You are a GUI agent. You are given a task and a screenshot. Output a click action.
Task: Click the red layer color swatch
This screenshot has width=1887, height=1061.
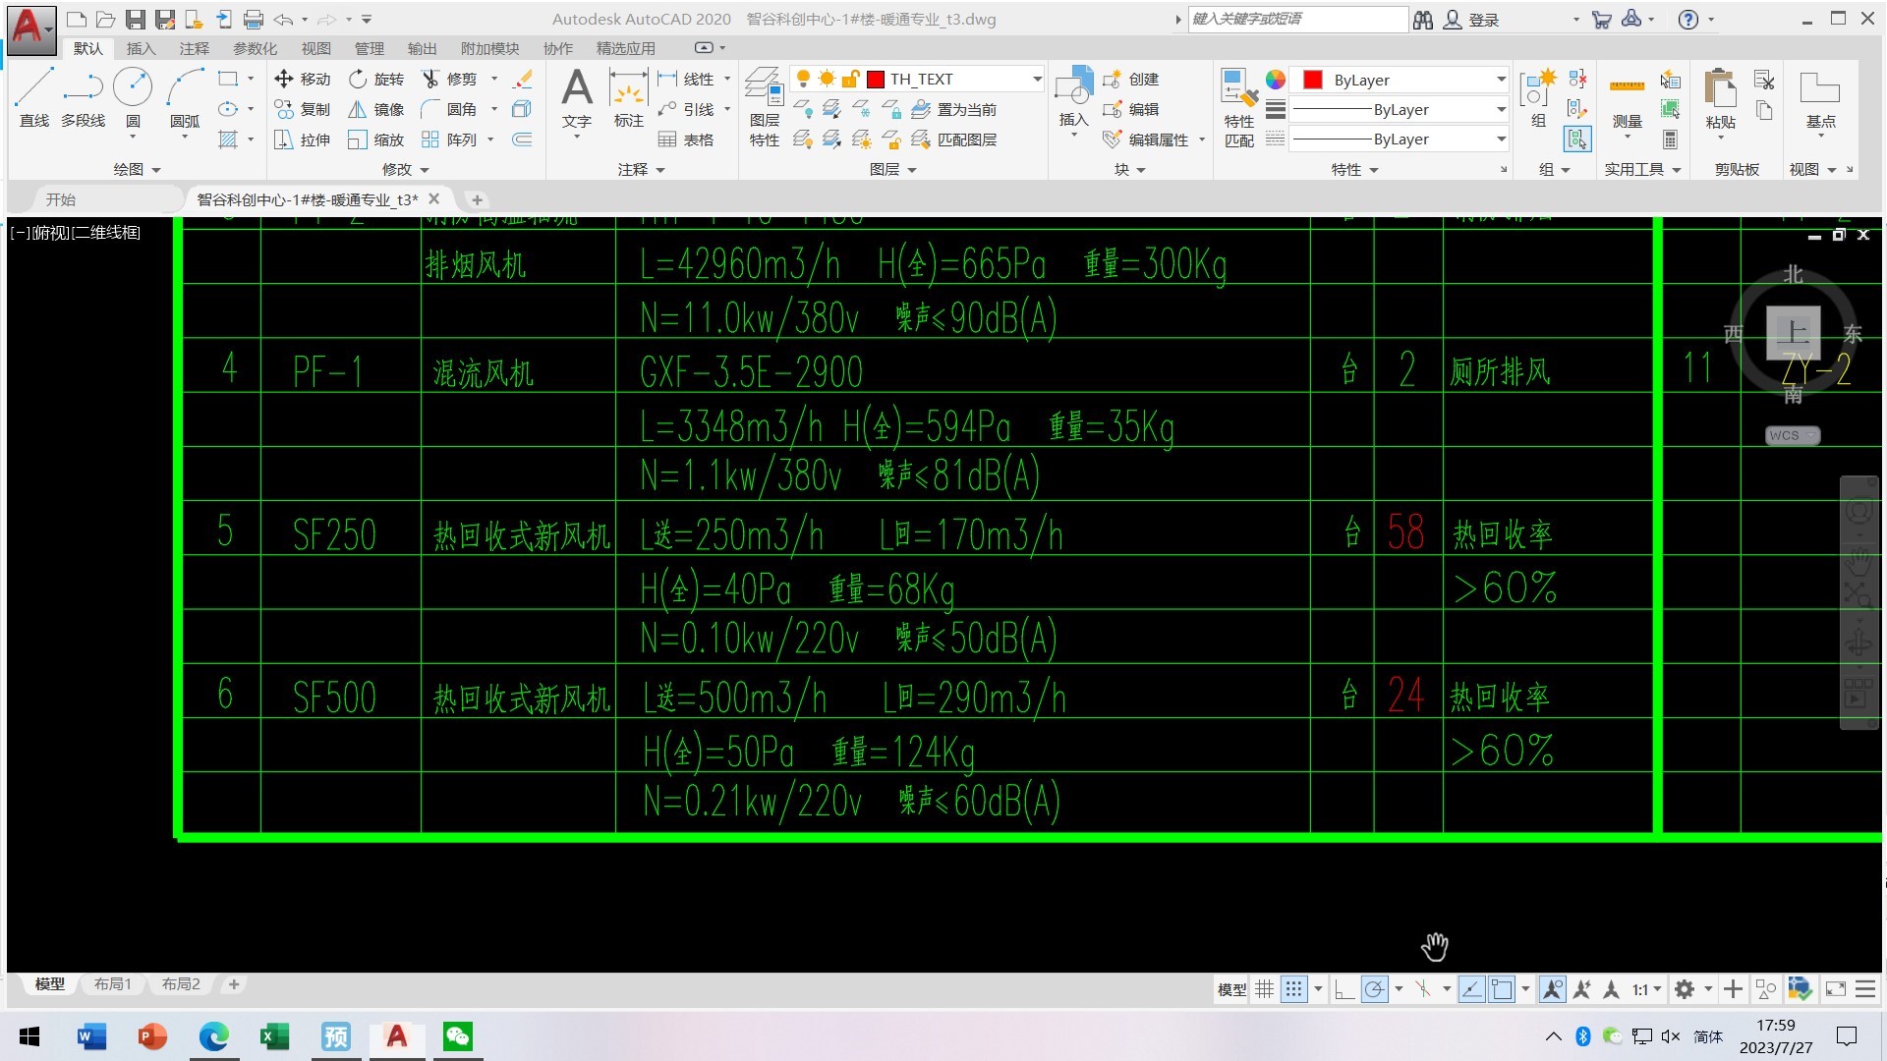(x=875, y=80)
